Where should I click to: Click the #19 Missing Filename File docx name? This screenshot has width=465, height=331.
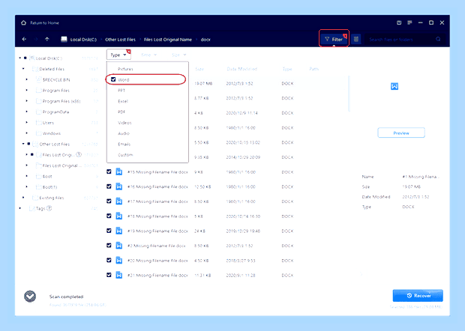pos(157,231)
